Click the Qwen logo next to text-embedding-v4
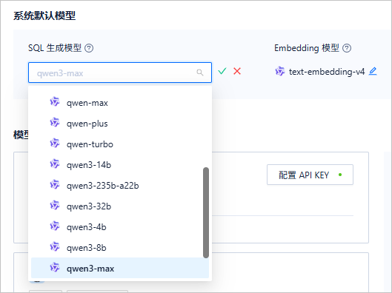This screenshot has height=293, width=392. (280, 71)
